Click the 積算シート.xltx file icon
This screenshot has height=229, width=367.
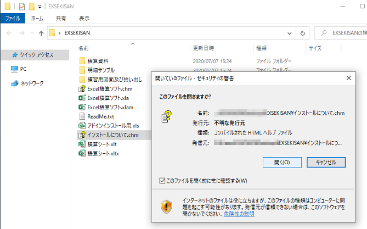click(x=83, y=154)
